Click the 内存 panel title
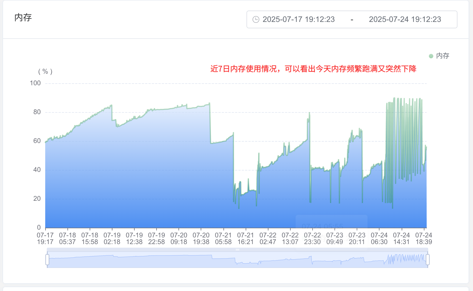The height and width of the screenshot is (291, 473). point(23,17)
